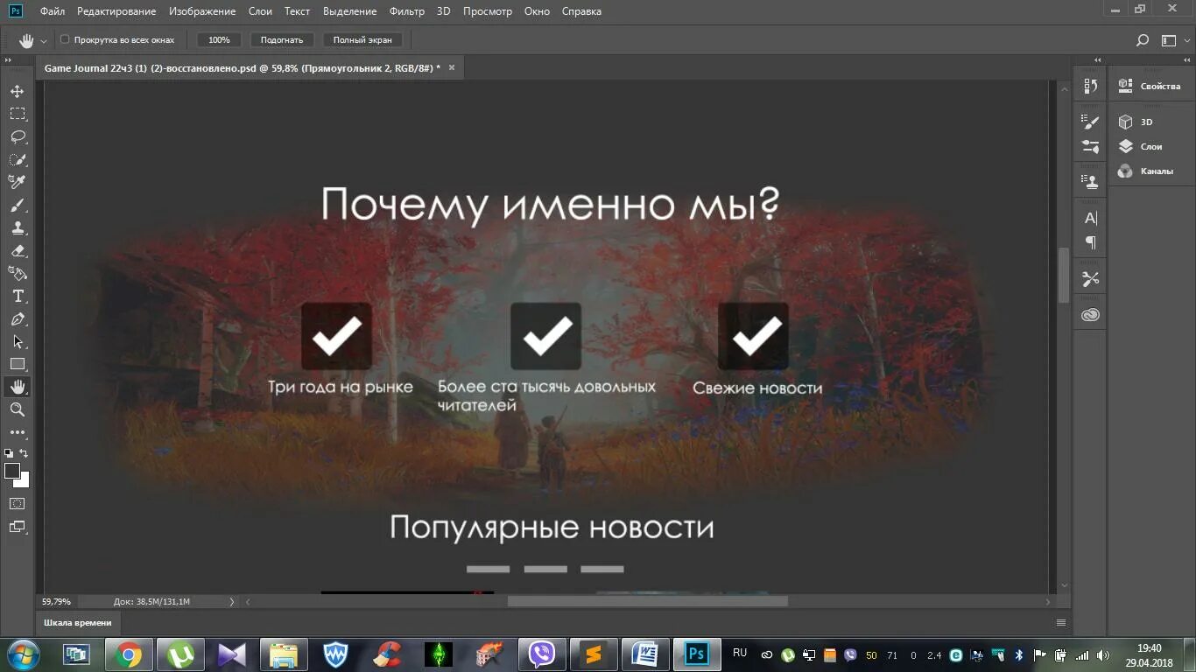Select the Rectangular Marquee tool

point(18,114)
